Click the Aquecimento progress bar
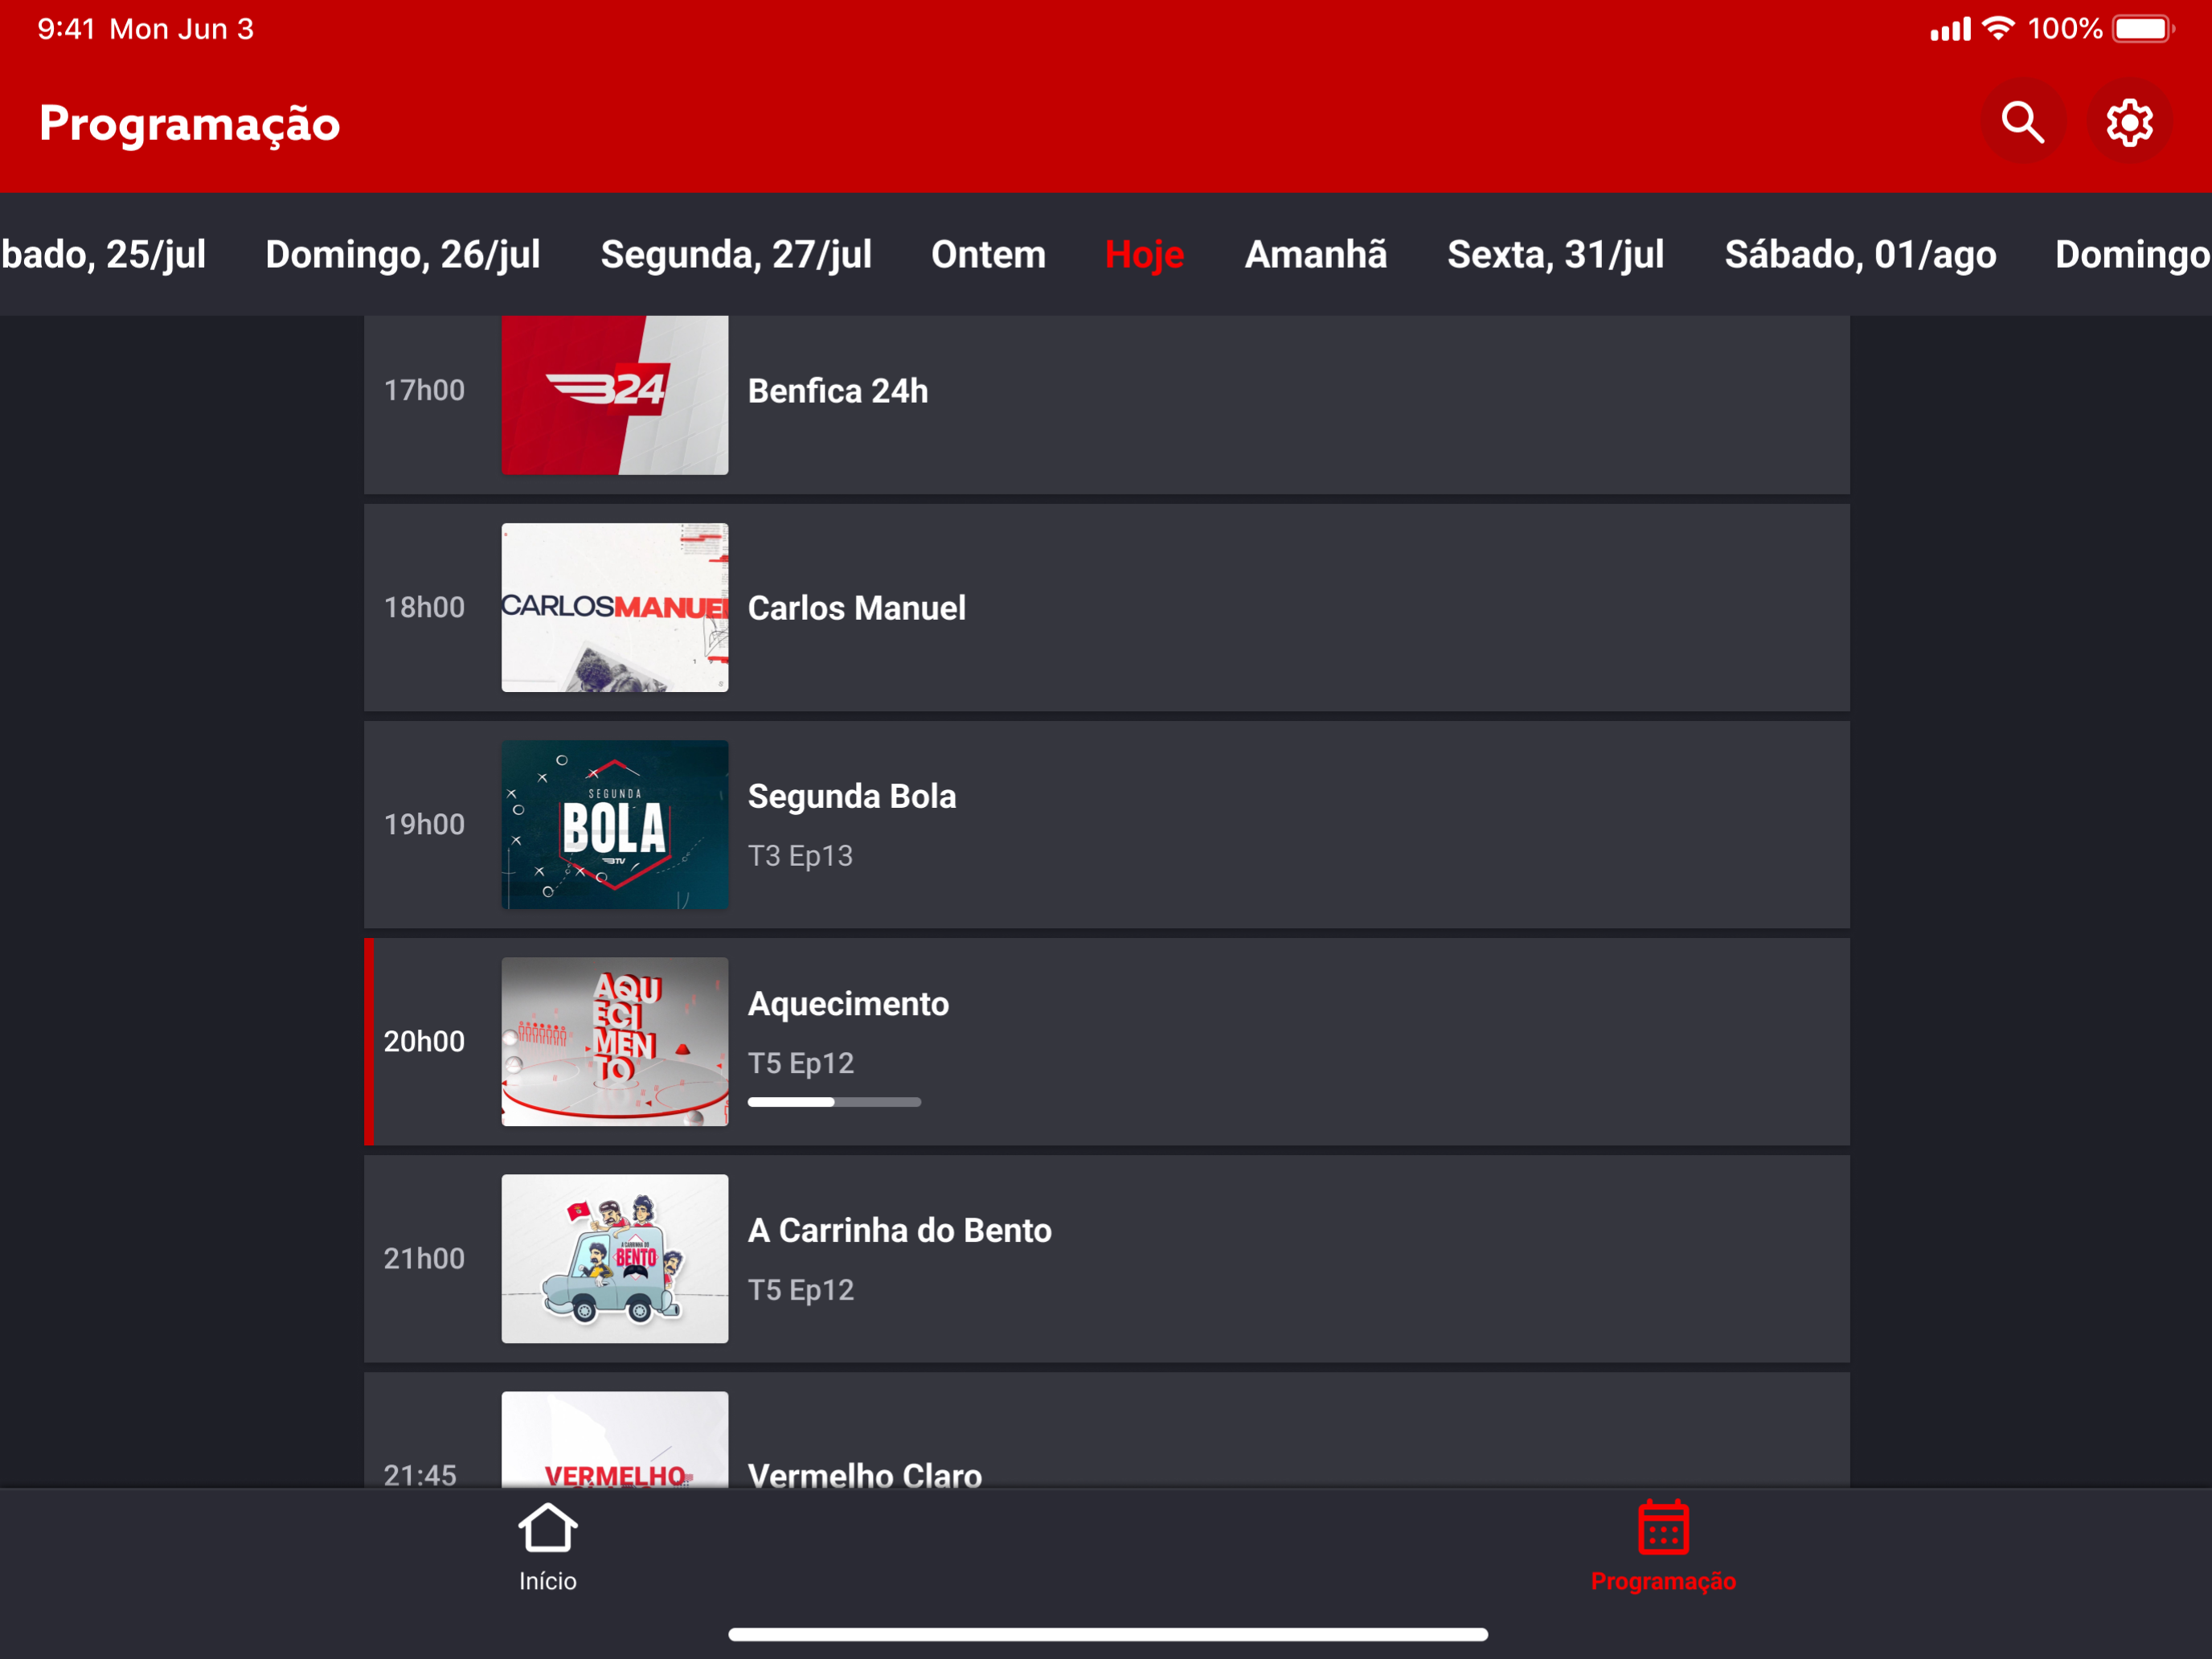This screenshot has width=2212, height=1659. click(x=834, y=1102)
